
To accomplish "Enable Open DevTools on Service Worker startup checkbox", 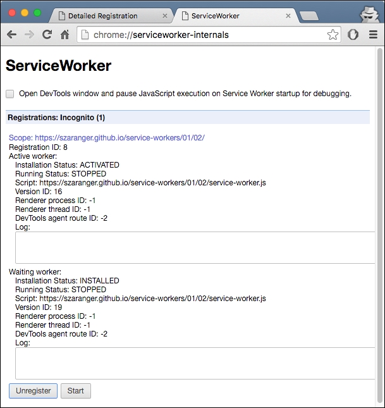I will 10,94.
